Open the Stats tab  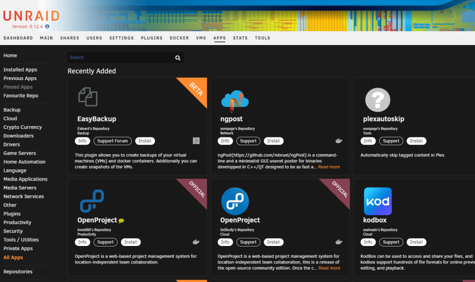click(x=240, y=38)
